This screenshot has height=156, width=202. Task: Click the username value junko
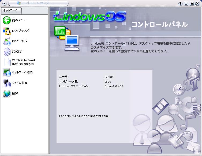tap(109, 77)
